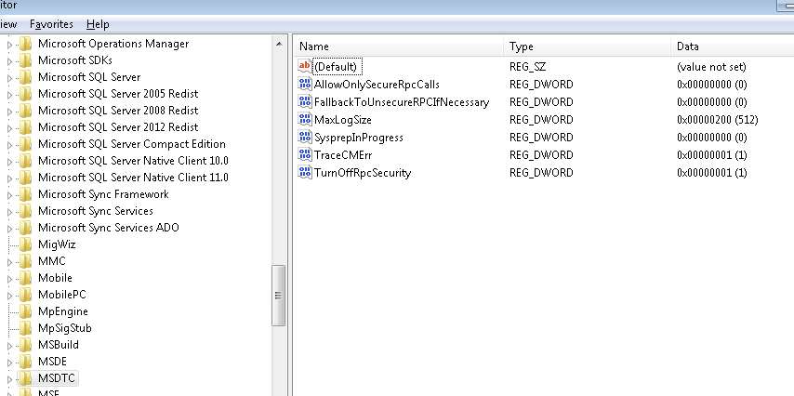Image resolution: width=794 pixels, height=396 pixels.
Task: Click TraceCMErr's REG_DWORD type cell
Action: pos(541,154)
